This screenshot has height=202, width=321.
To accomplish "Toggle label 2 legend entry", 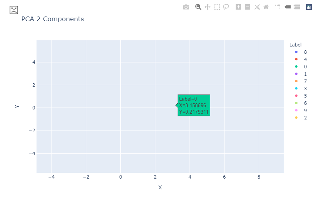I will [301, 118].
